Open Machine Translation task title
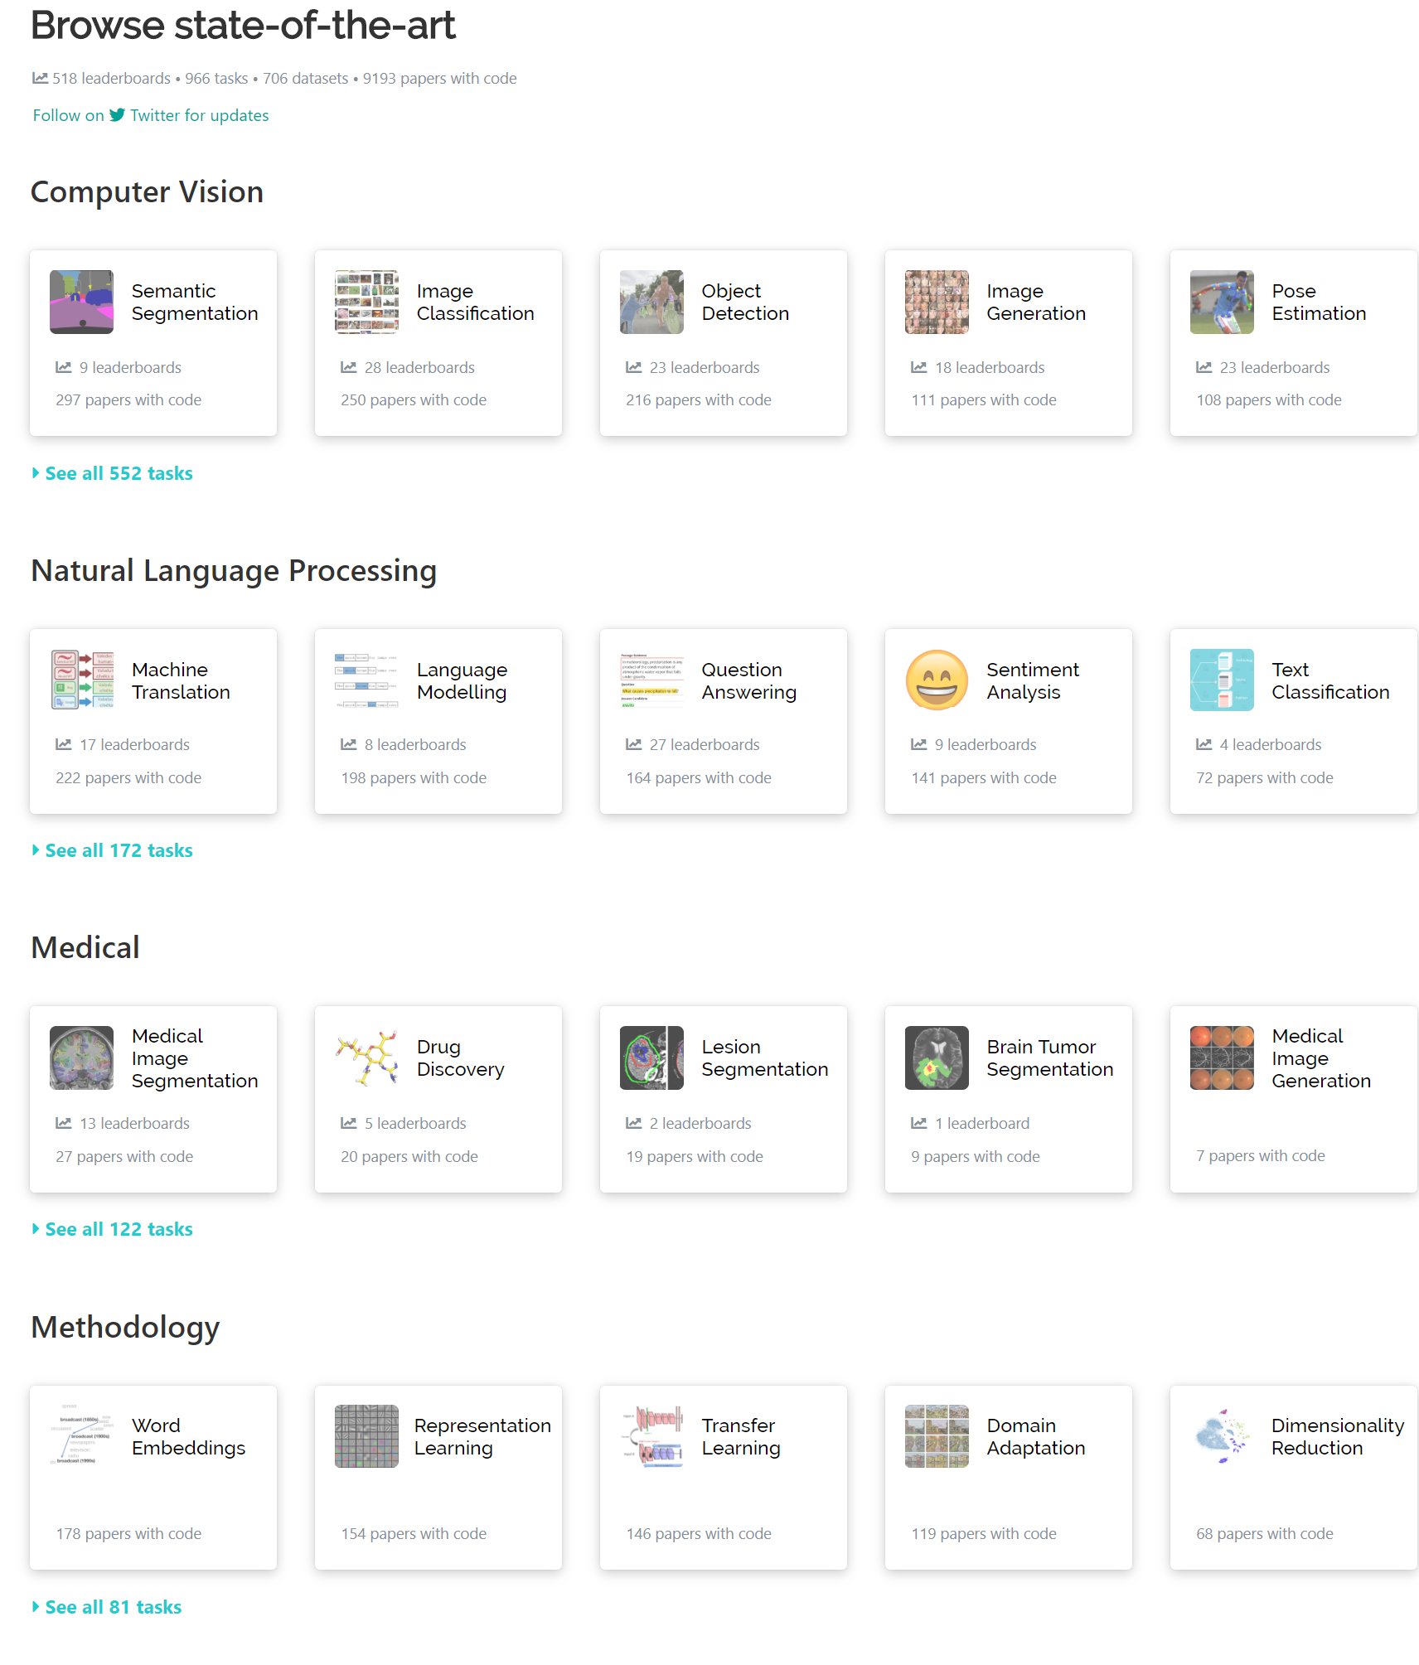The image size is (1419, 1665). 181,680
